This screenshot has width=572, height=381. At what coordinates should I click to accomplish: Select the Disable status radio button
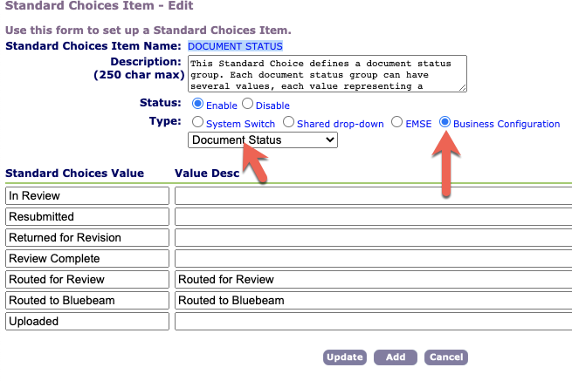point(247,105)
